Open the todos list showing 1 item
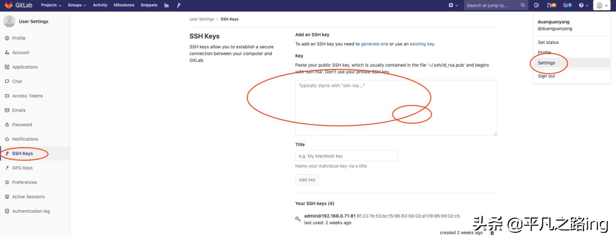This screenshot has width=616, height=239. point(567,5)
